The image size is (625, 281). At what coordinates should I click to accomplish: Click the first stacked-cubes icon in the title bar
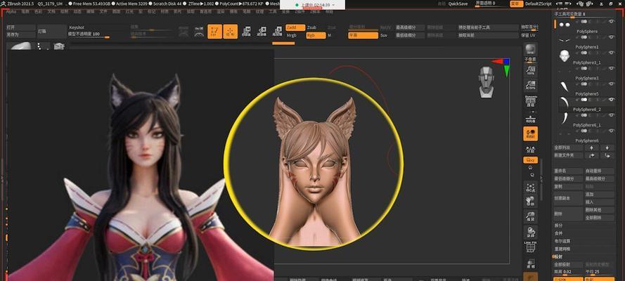click(x=581, y=4)
